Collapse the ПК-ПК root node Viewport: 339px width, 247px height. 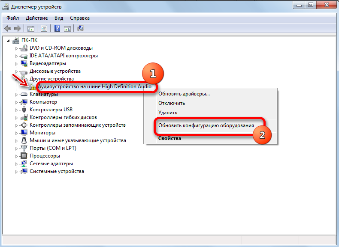point(8,41)
